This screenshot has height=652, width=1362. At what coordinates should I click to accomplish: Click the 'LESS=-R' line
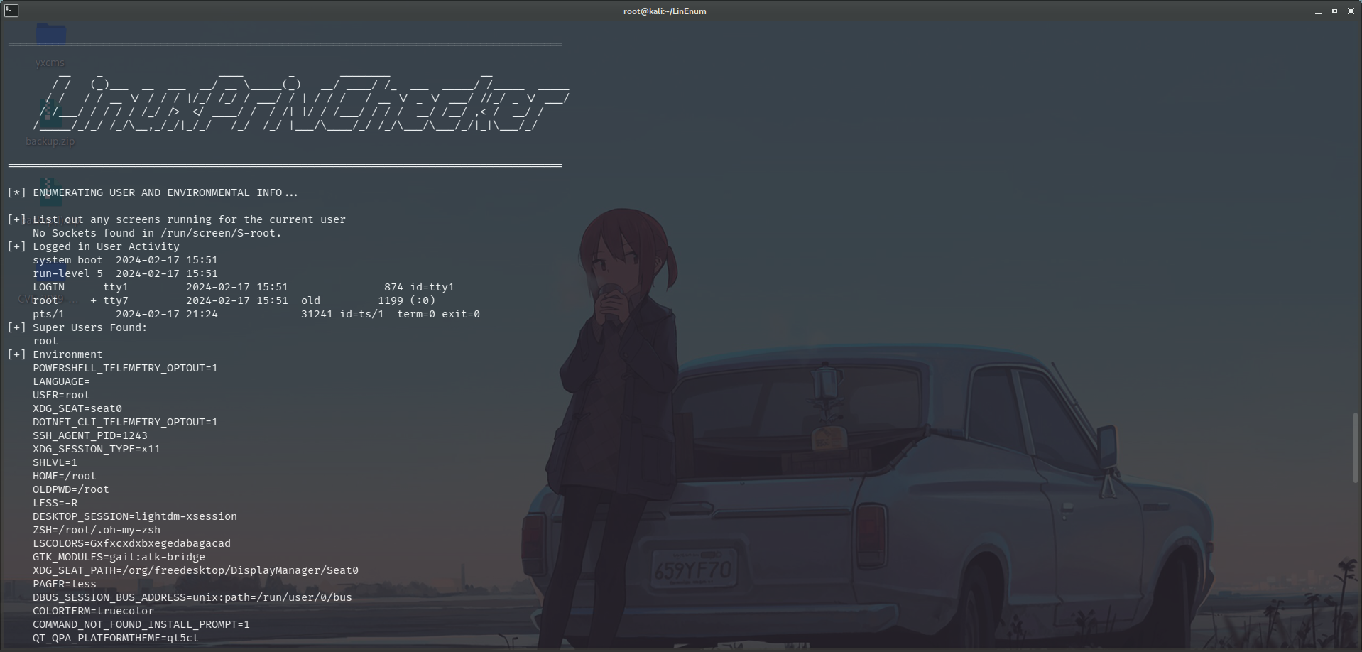pos(55,503)
